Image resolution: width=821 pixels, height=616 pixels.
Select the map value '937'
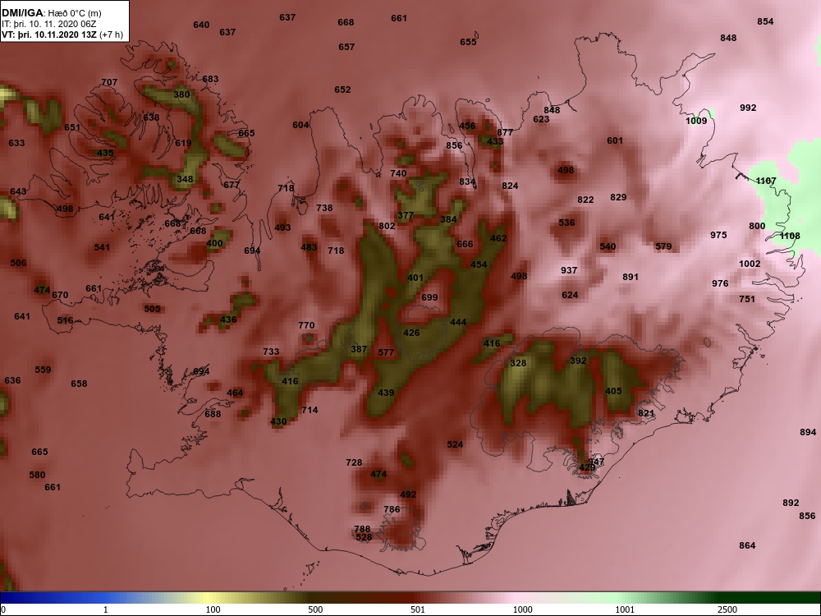click(569, 270)
